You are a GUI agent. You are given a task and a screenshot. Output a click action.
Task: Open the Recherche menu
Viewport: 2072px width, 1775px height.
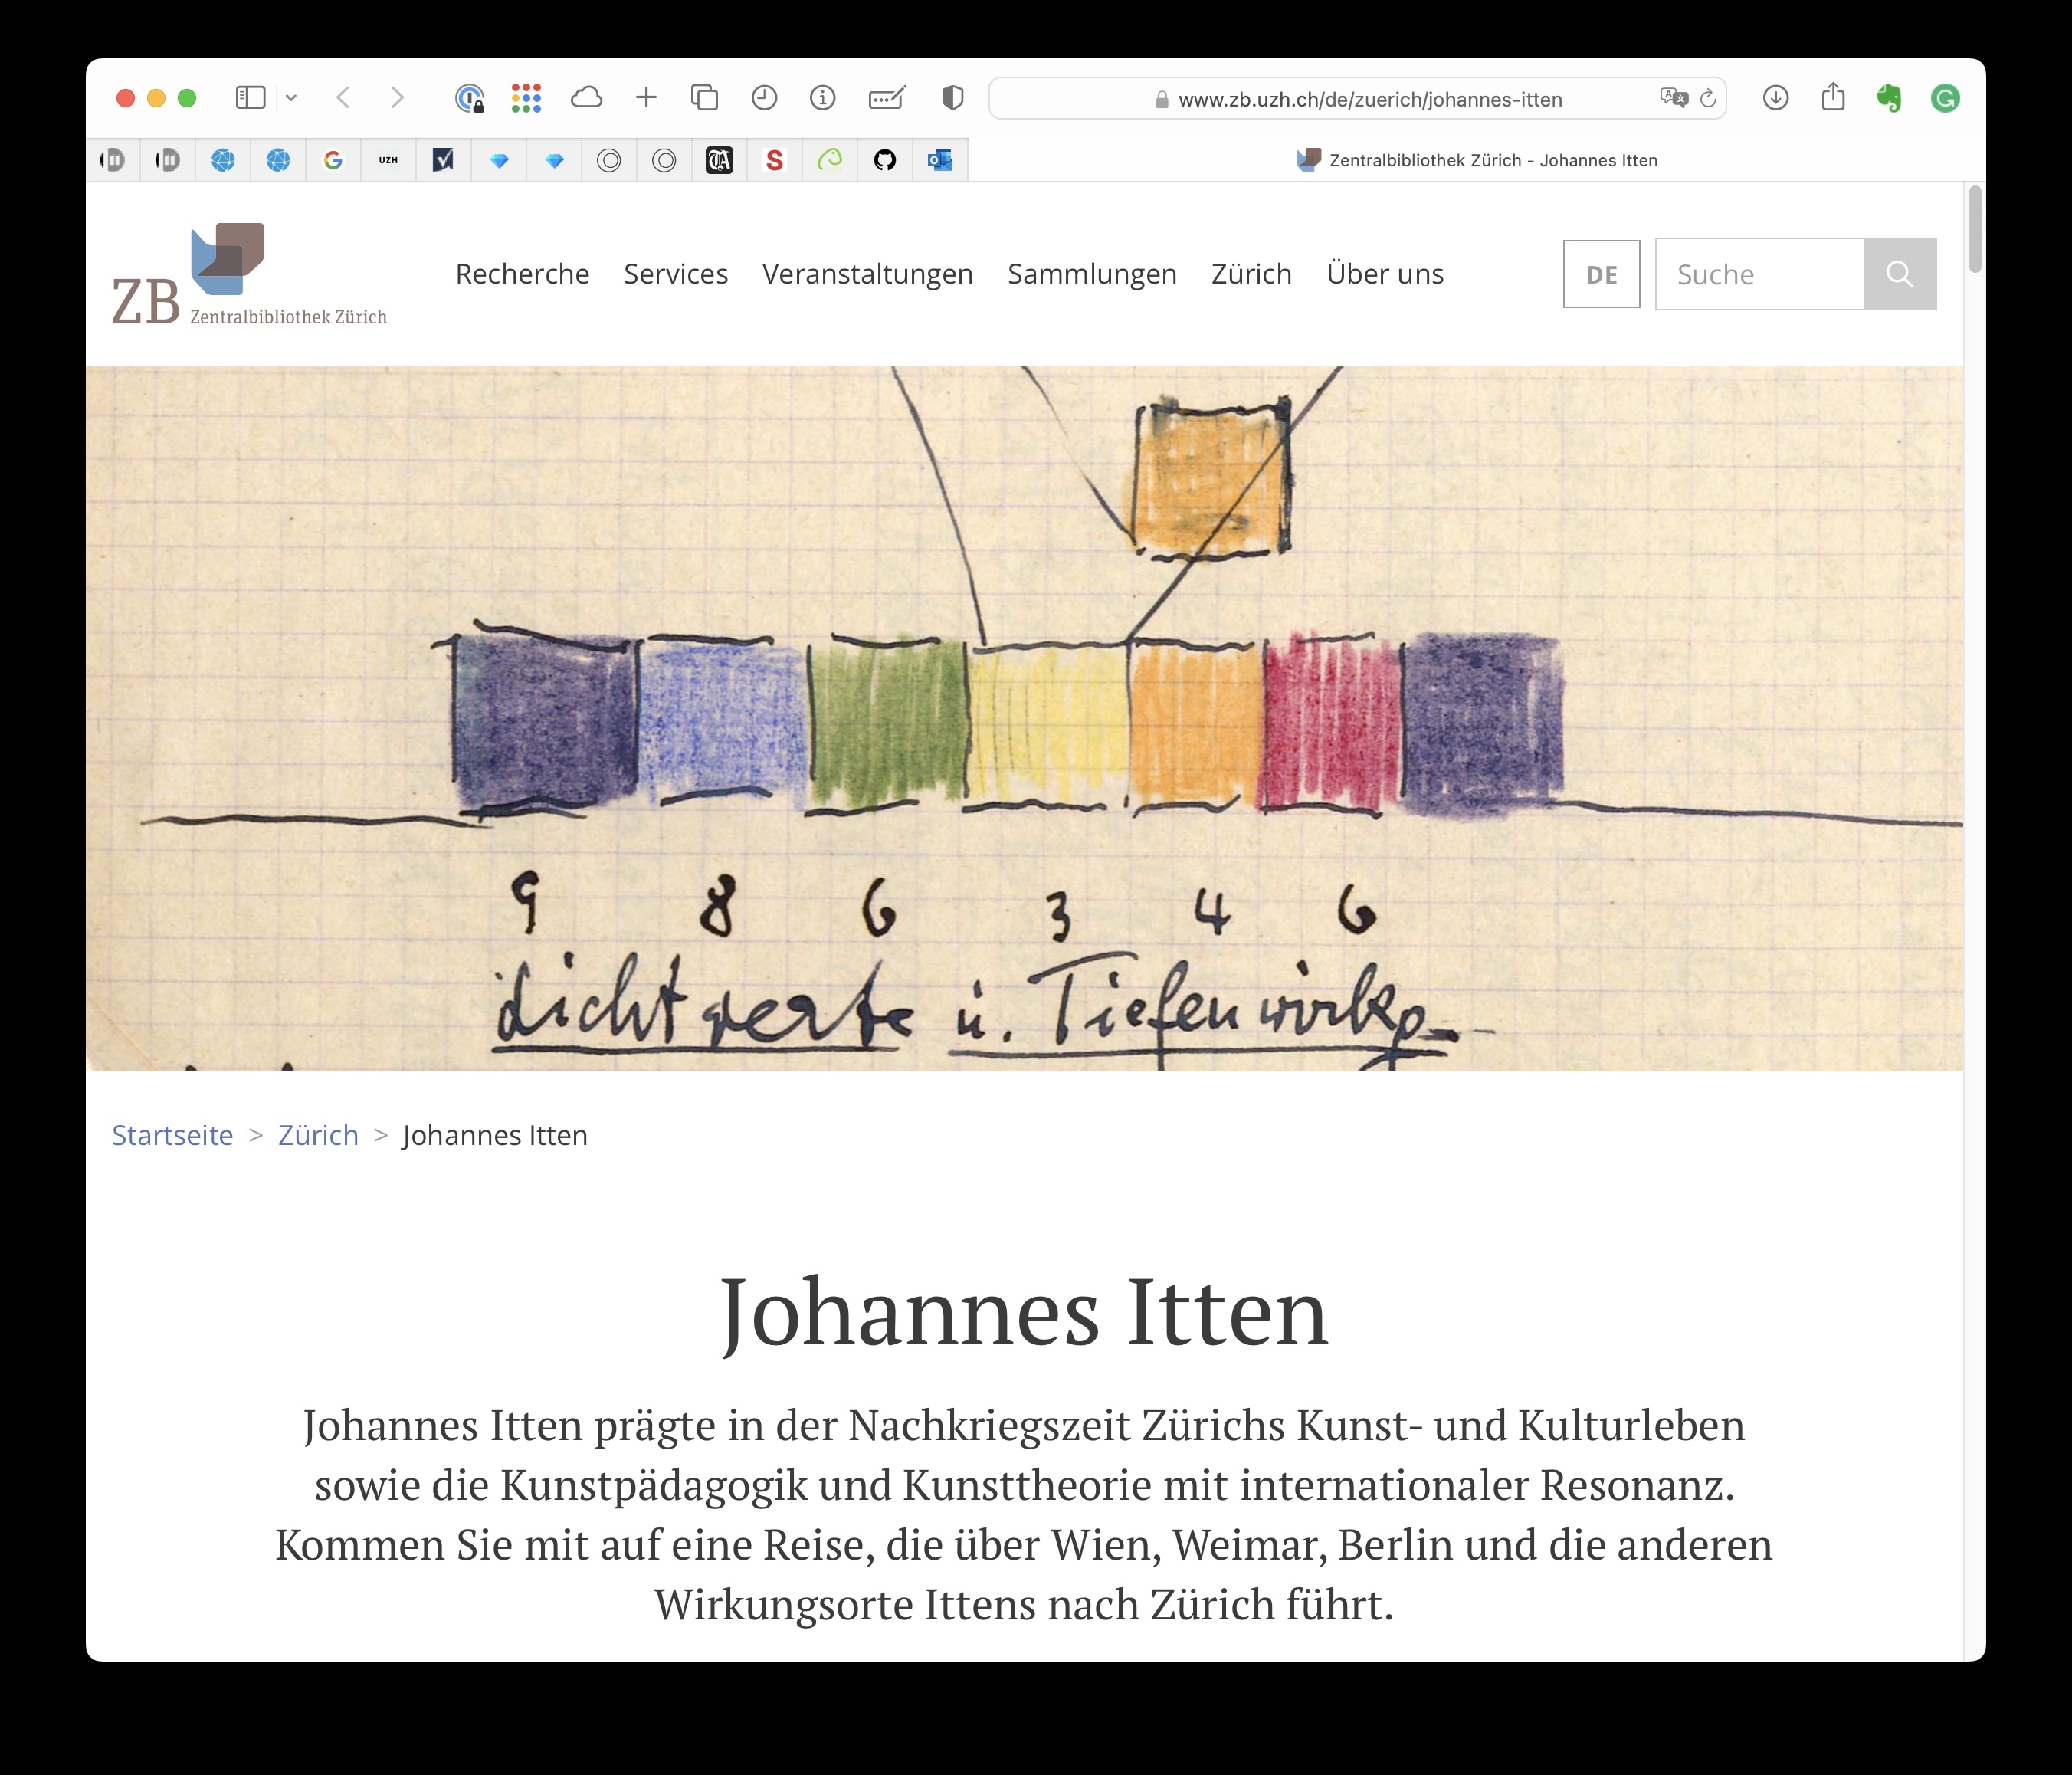tap(522, 274)
